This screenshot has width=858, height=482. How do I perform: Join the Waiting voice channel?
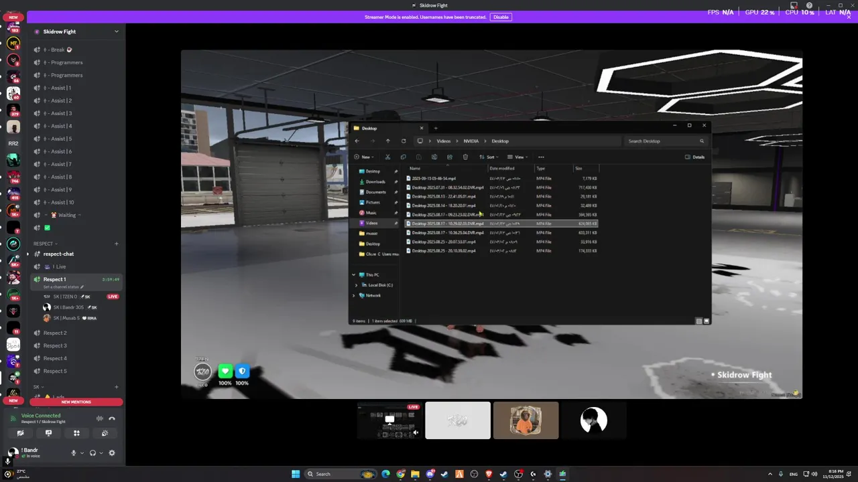(x=76, y=215)
